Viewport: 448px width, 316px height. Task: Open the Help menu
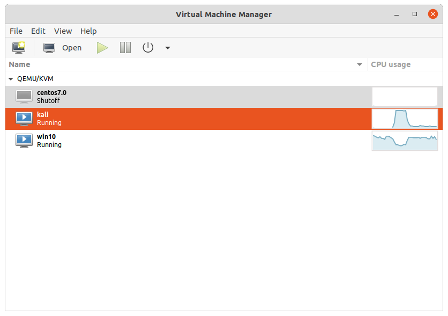pos(88,31)
